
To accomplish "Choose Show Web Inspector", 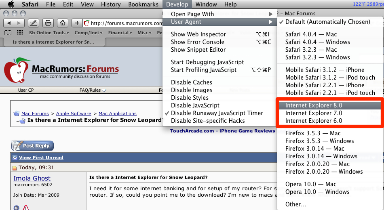I will pyautogui.click(x=219, y=34).
